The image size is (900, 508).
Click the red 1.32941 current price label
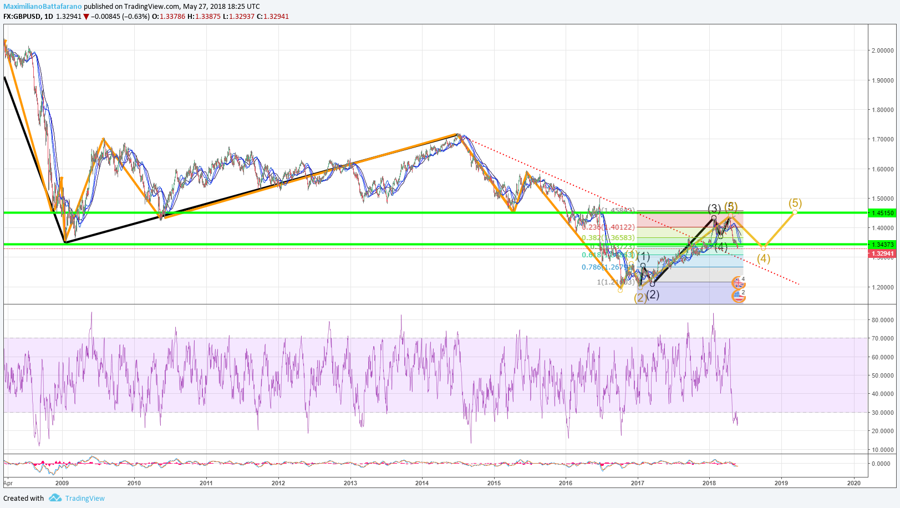point(882,254)
